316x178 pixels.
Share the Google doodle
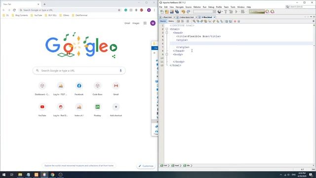114,56
